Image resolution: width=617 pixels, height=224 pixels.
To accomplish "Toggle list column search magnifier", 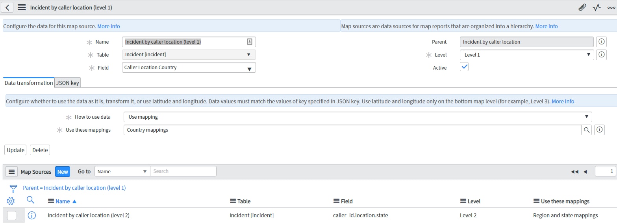I will (x=31, y=200).
